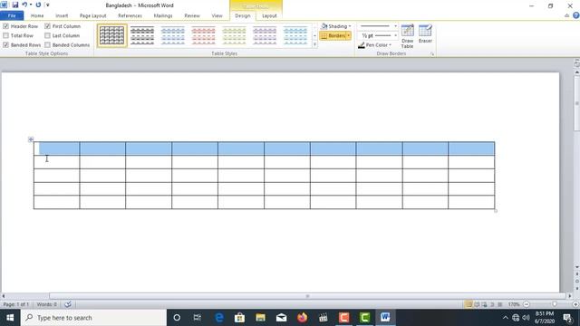Apply the green accent table style
The image size is (580, 326).
point(234,35)
